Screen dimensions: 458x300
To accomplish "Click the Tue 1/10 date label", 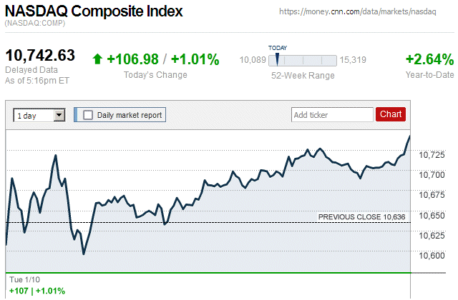I will (24, 279).
